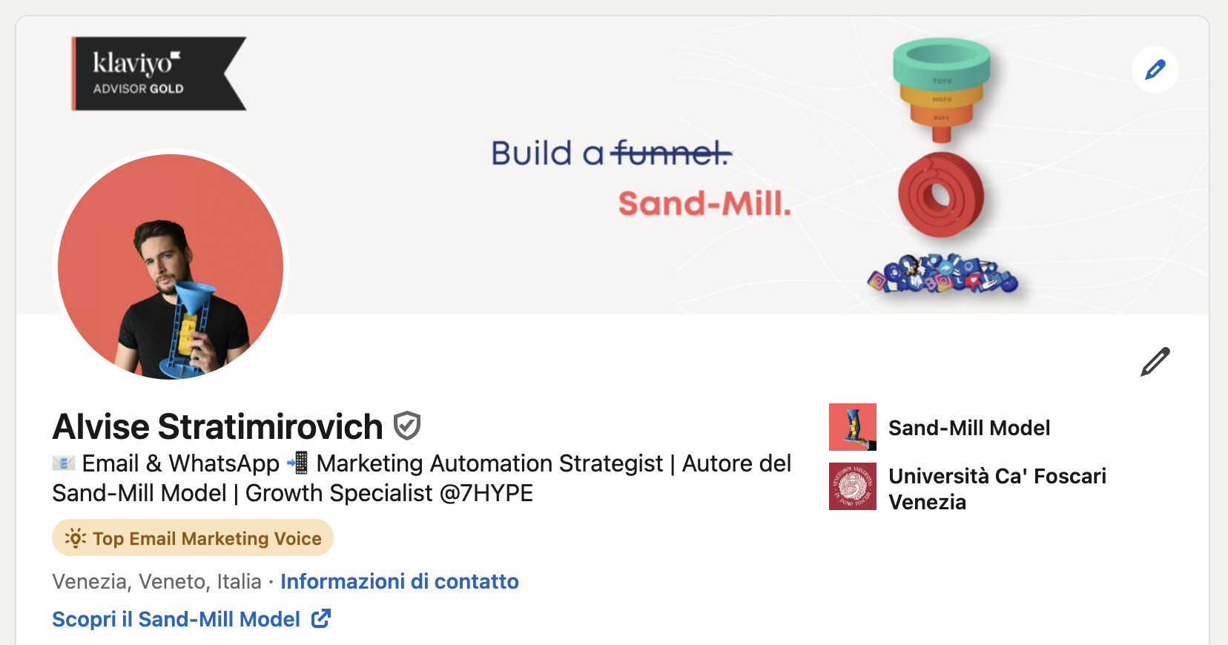Click the Università Ca' Foscari crest logo

coord(853,486)
